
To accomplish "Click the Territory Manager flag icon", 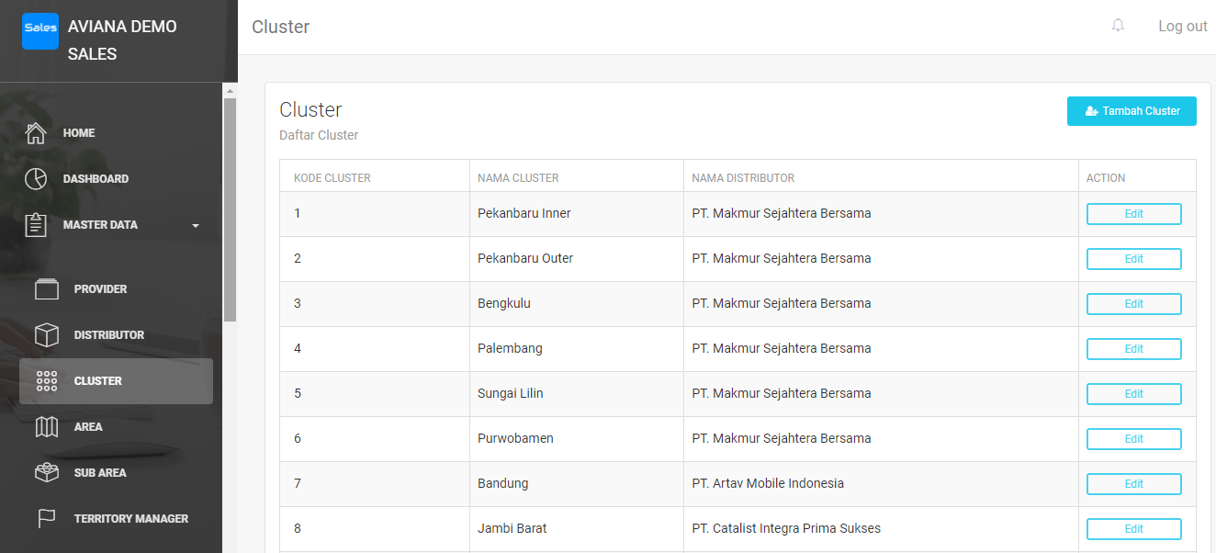I will 47,519.
